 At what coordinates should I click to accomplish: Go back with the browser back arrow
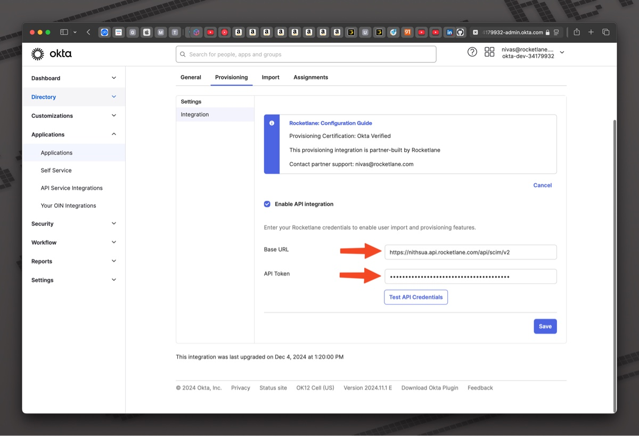(x=88, y=32)
